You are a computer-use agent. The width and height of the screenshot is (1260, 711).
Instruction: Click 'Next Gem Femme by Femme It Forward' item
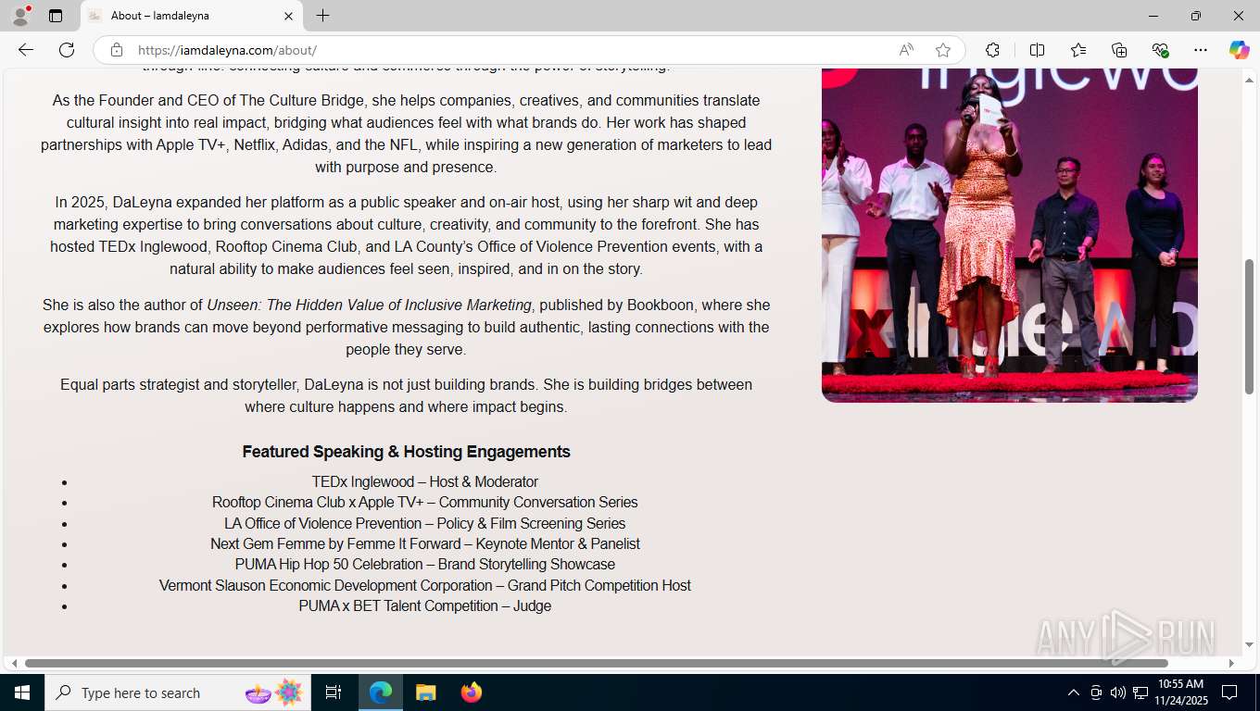(425, 543)
